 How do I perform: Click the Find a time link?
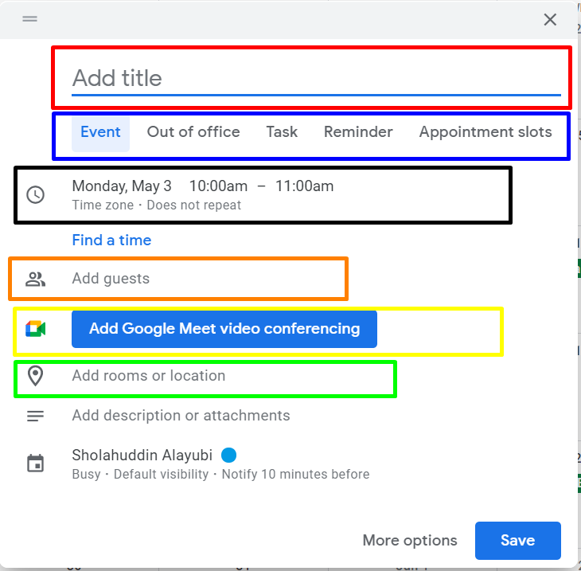coord(111,241)
